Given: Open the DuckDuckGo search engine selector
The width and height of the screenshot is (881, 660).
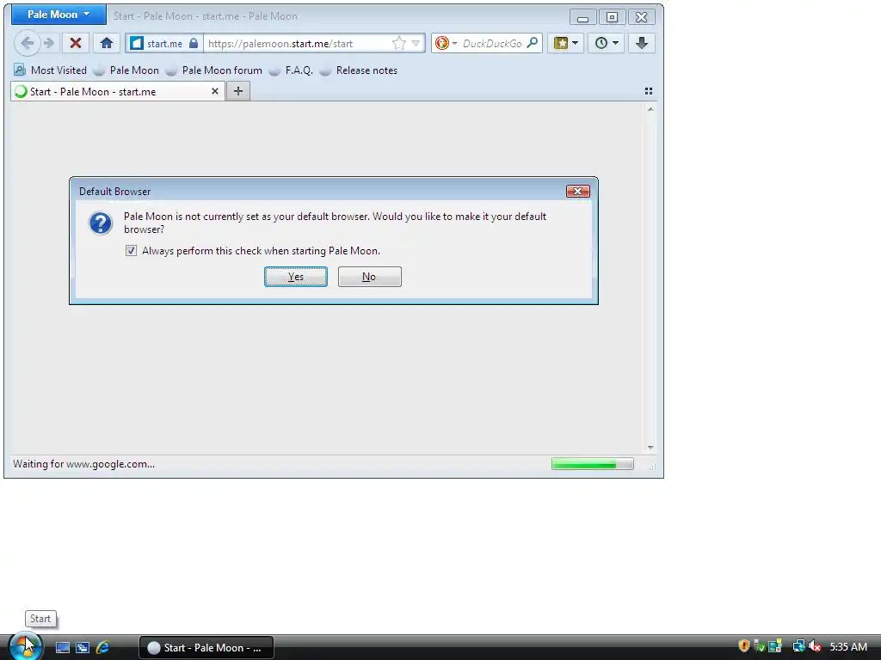Looking at the screenshot, I should point(446,43).
